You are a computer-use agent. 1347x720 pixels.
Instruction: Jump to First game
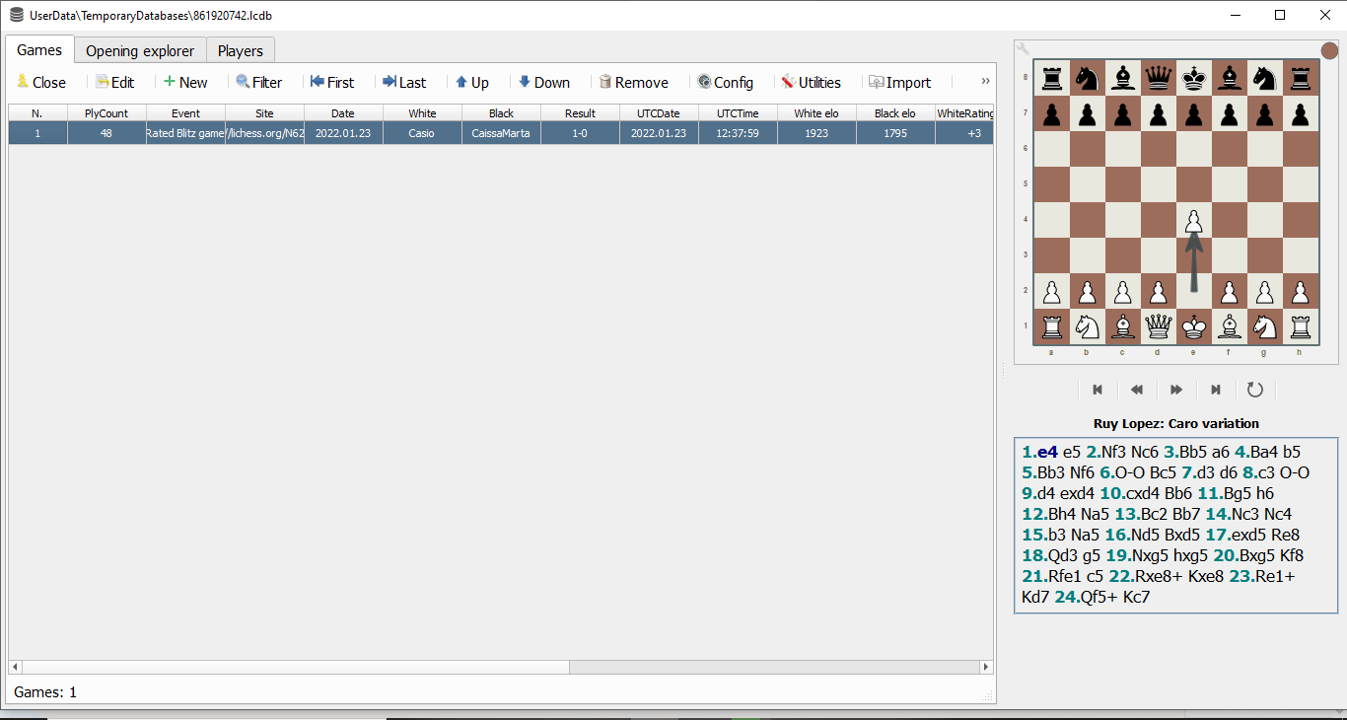point(332,82)
